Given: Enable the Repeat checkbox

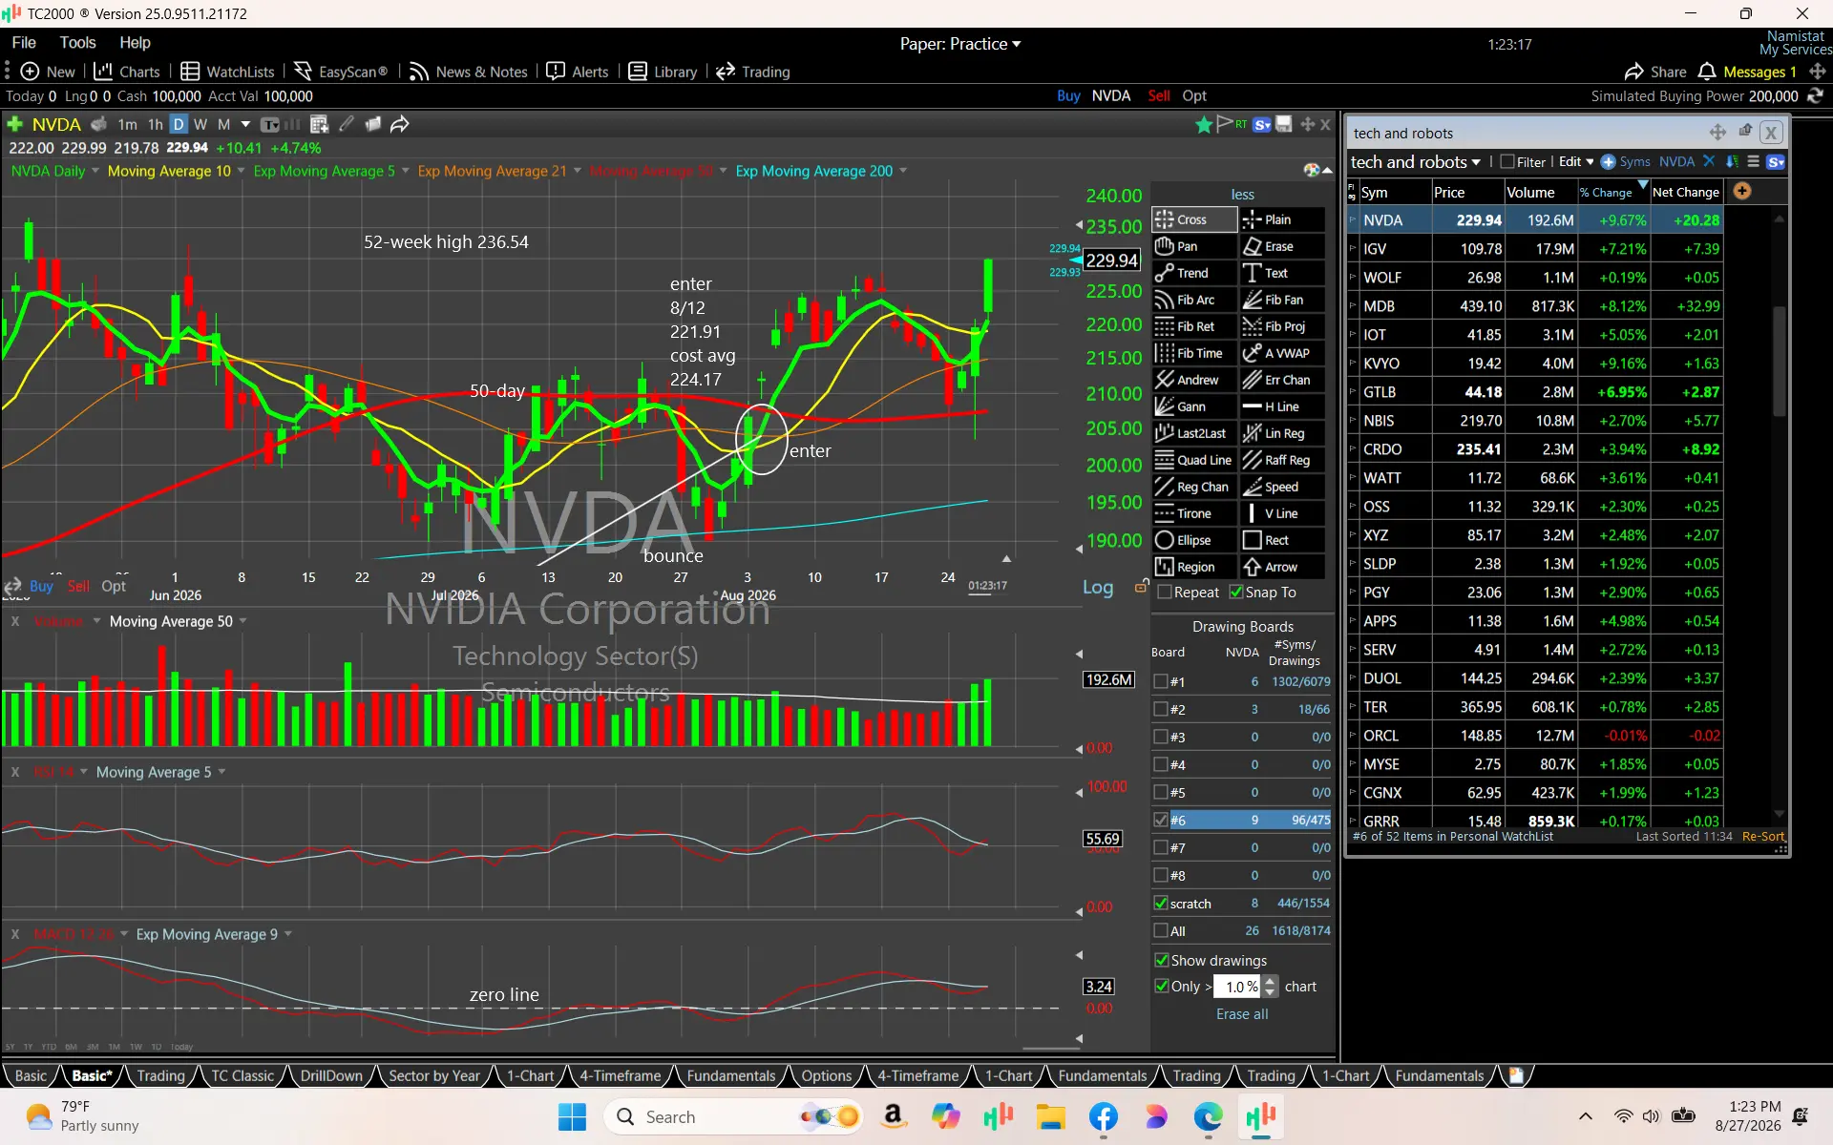Looking at the screenshot, I should coord(1165,593).
